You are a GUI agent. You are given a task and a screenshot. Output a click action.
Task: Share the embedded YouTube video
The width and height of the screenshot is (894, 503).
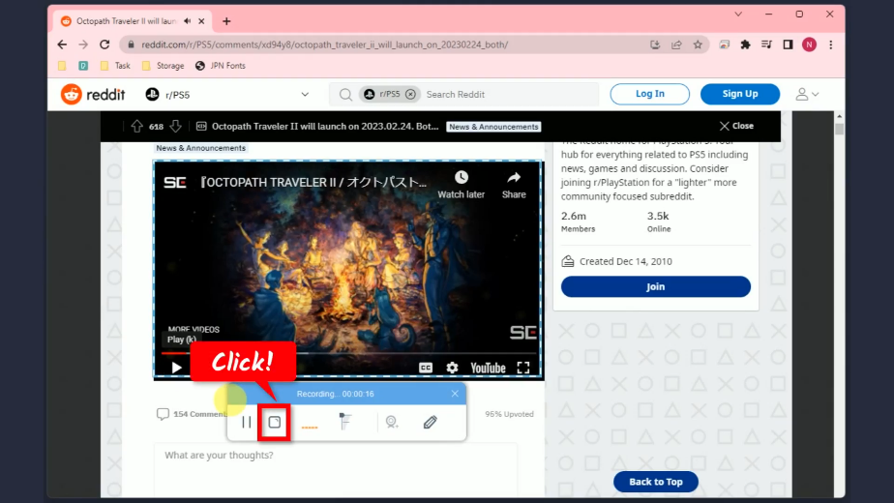(514, 185)
